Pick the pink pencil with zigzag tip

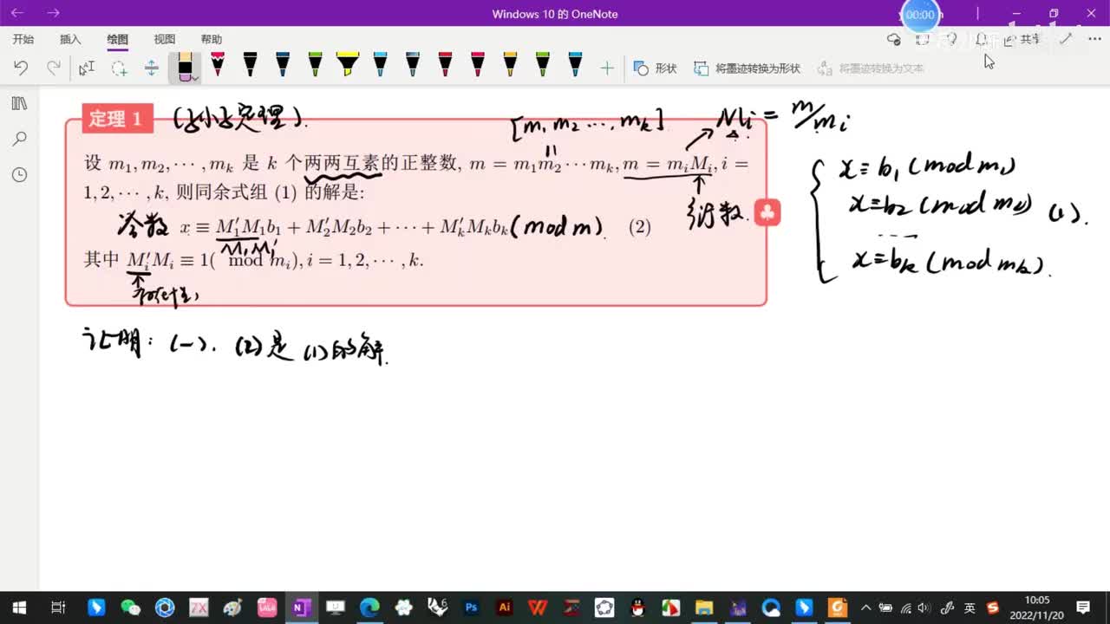[x=218, y=65]
